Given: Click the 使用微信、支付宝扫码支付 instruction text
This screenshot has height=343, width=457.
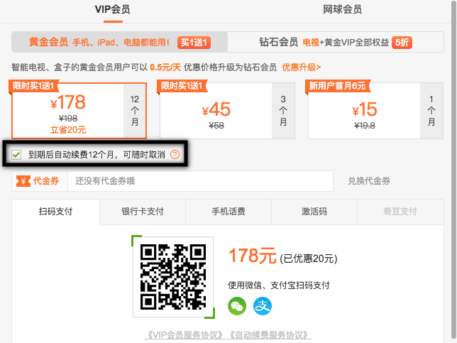Looking at the screenshot, I should pos(279,285).
